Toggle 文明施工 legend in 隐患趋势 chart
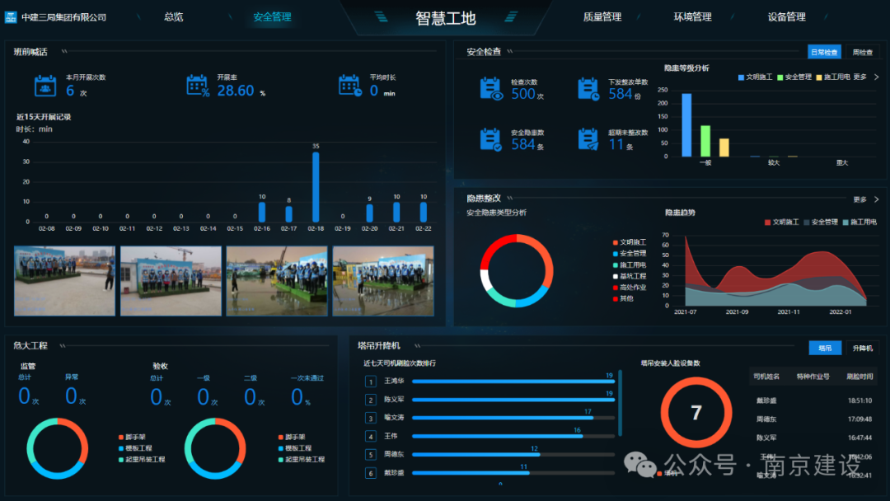This screenshot has width=890, height=501. 781,222
